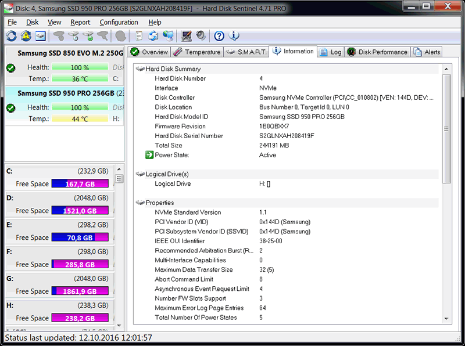
Task: Open help via blue question mark icon
Action: [219, 36]
